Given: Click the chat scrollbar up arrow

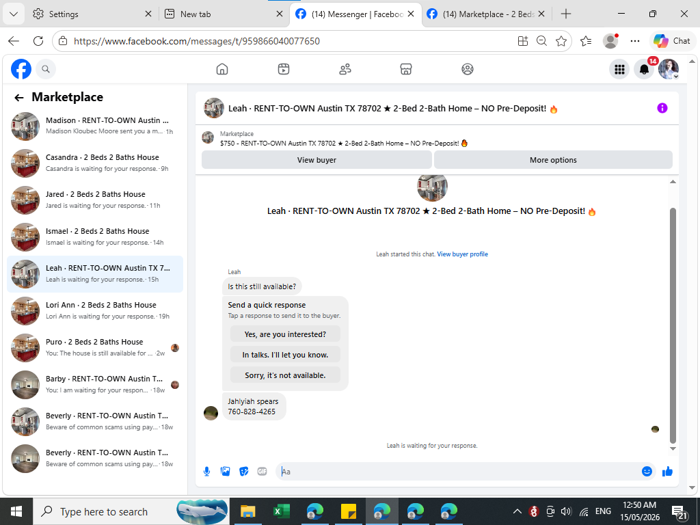Looking at the screenshot, I should pos(673,182).
